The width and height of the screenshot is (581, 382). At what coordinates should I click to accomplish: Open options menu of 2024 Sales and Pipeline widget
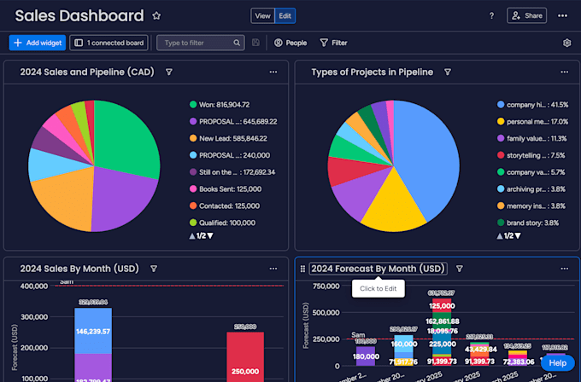point(273,72)
